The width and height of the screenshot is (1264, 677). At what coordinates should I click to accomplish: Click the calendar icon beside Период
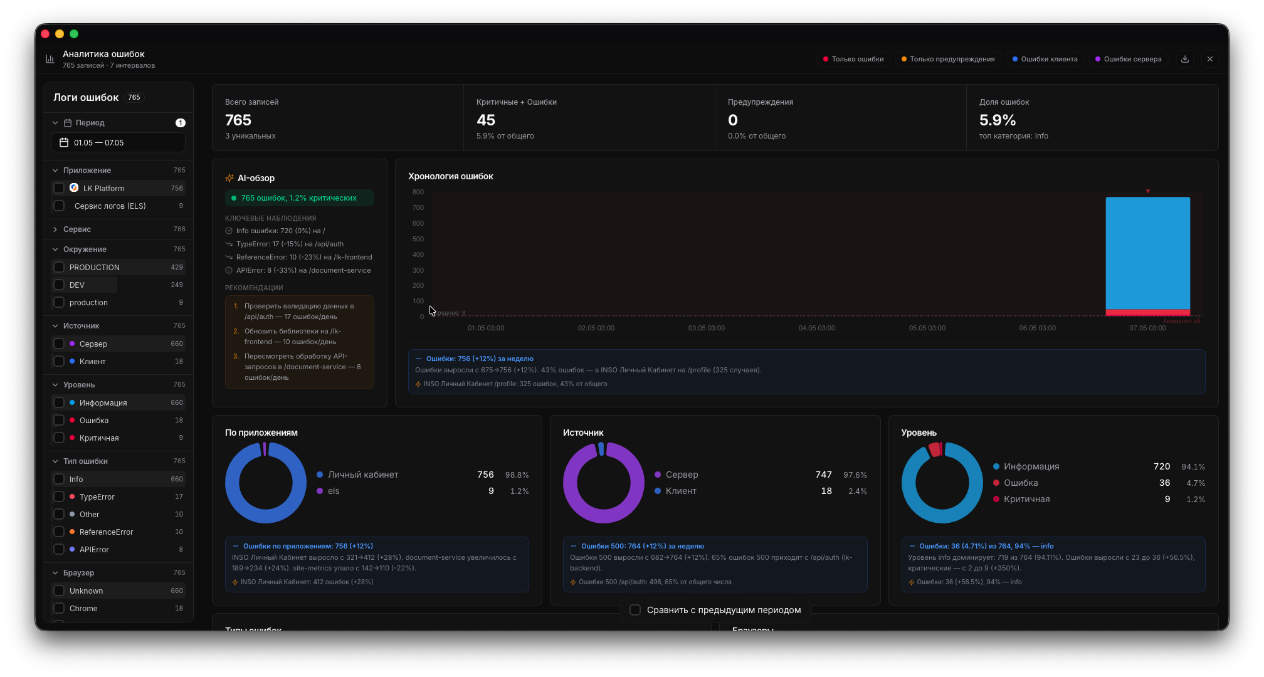pos(68,123)
